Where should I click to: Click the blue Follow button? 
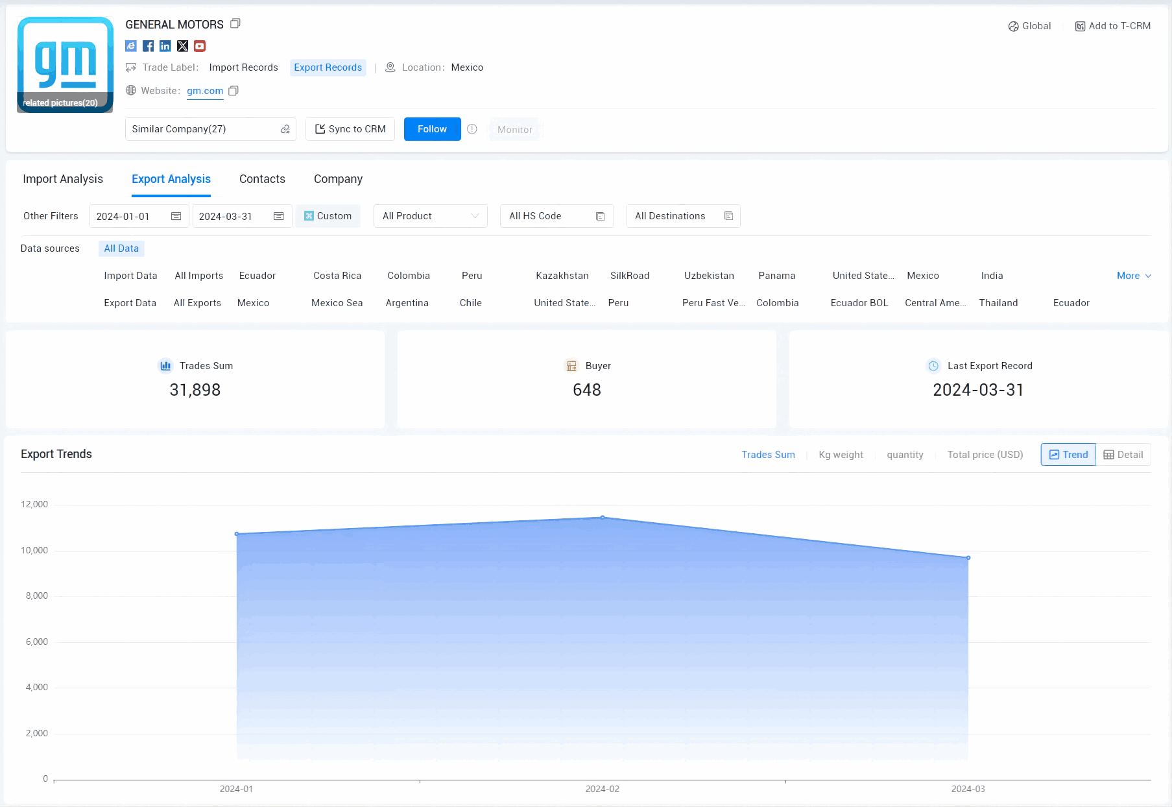coord(432,129)
